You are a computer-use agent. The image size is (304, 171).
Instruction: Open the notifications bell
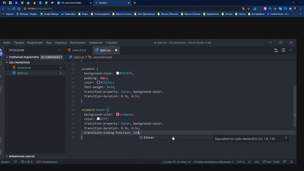[291, 161]
